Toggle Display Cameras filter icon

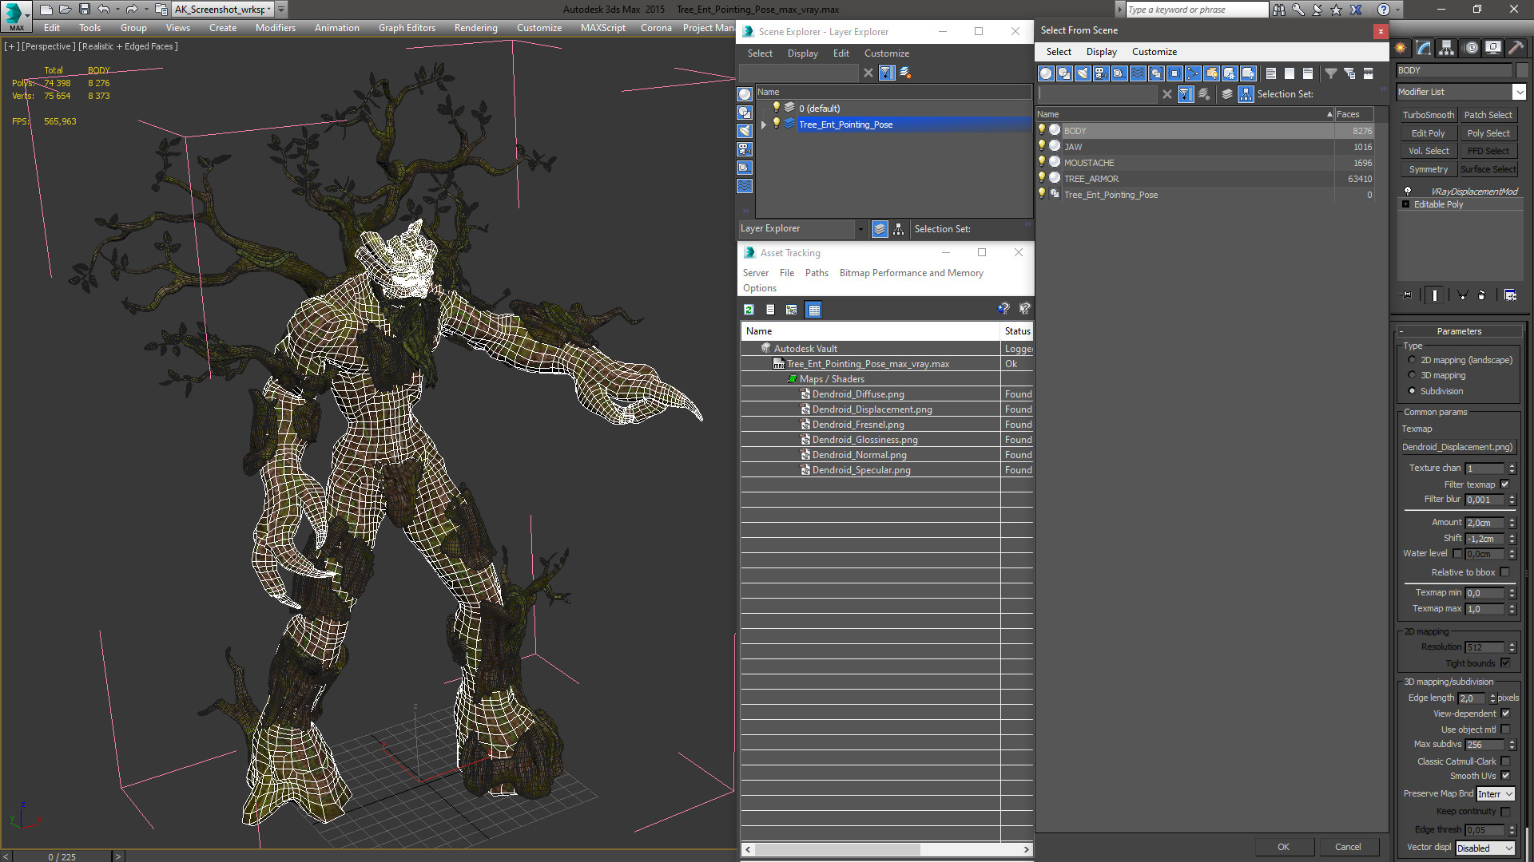[1101, 73]
